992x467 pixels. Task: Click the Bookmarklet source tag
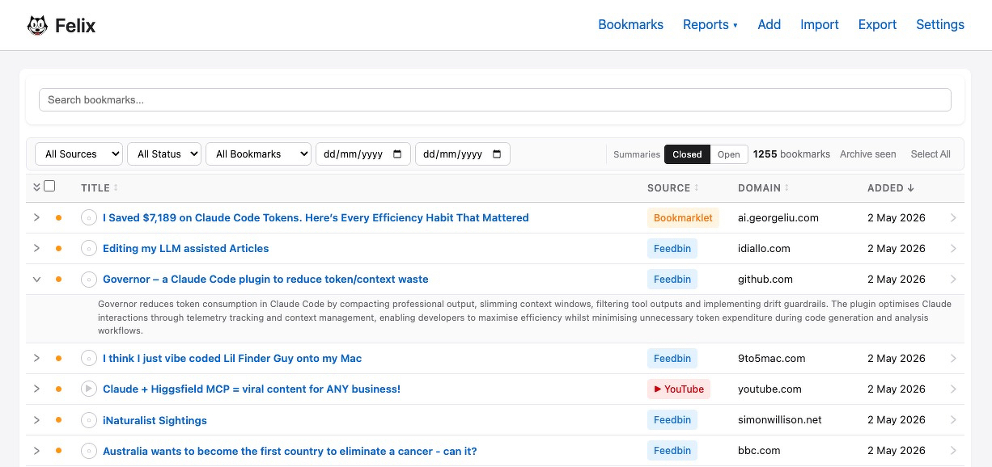[683, 217]
